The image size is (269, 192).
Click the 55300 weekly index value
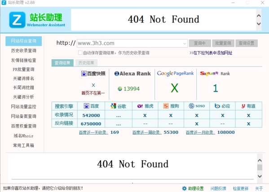pos(171,132)
